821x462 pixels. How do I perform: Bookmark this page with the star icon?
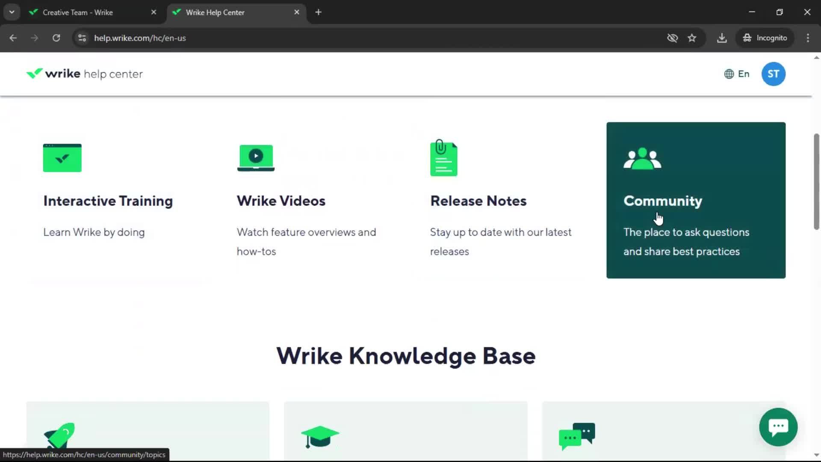coord(692,38)
